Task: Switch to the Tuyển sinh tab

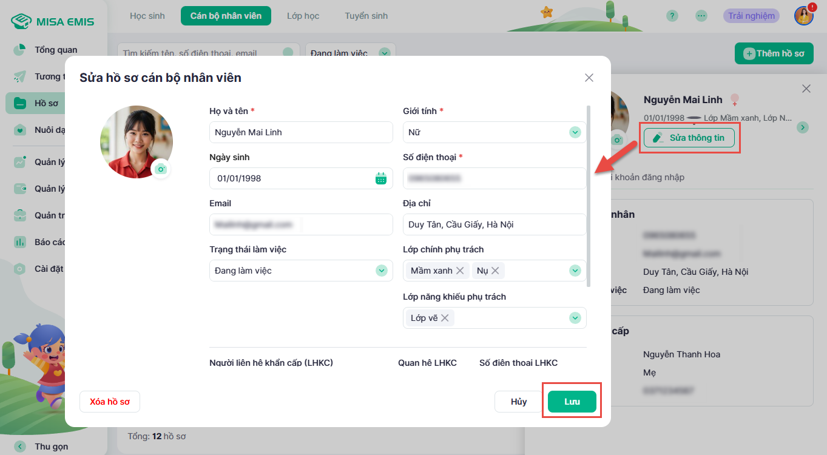Action: [366, 16]
